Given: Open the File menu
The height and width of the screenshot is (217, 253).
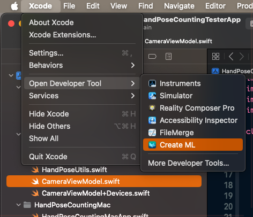Looking at the screenshot, I should coord(69,6).
